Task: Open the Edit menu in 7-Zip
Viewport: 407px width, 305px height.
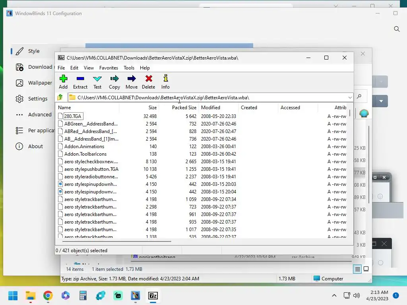Action: pos(74,68)
